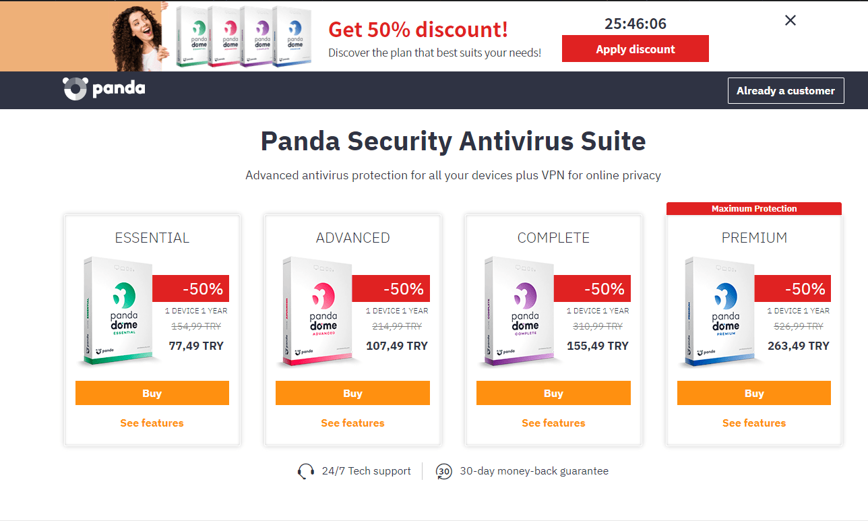
Task: Click the 30-day guarantee circular icon
Action: pos(443,471)
